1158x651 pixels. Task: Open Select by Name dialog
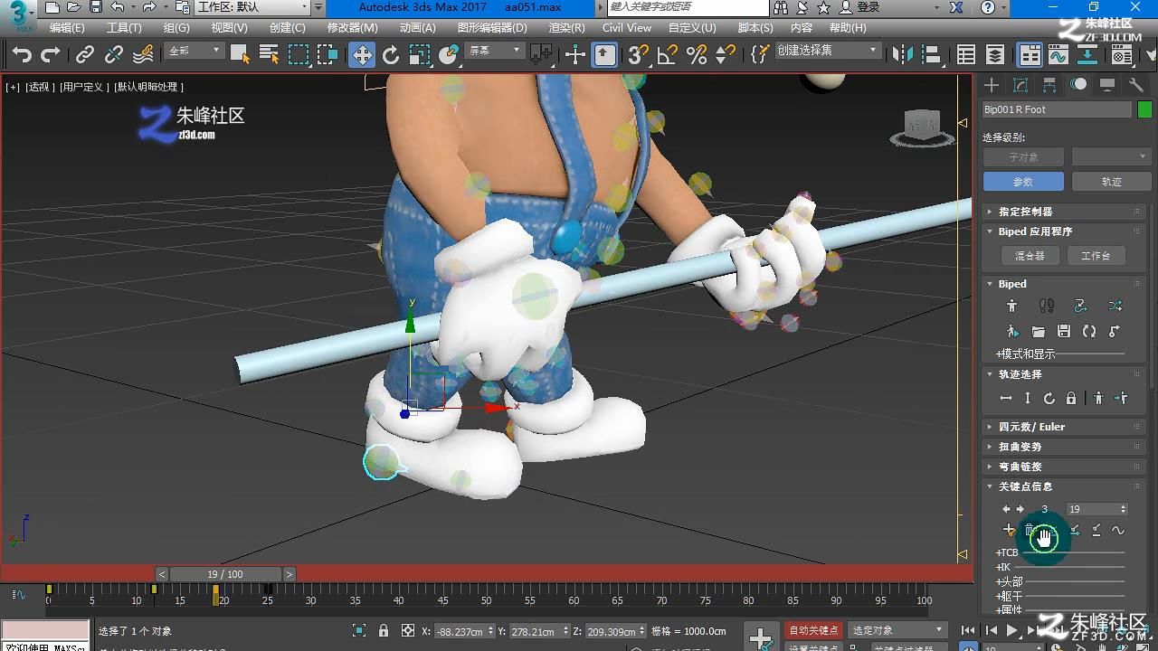(269, 55)
